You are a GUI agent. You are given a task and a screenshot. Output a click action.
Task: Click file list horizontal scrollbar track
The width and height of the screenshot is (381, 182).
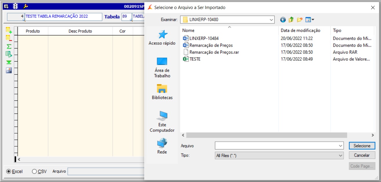pyautogui.click(x=267, y=135)
